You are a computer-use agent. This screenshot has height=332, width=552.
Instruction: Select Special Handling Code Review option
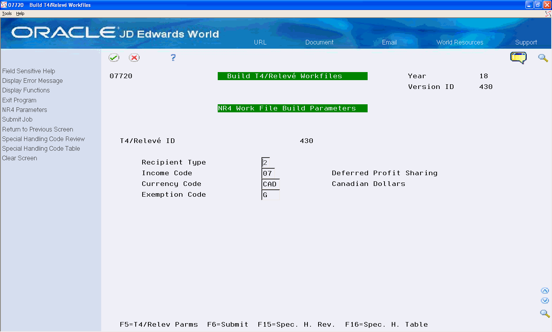click(43, 139)
